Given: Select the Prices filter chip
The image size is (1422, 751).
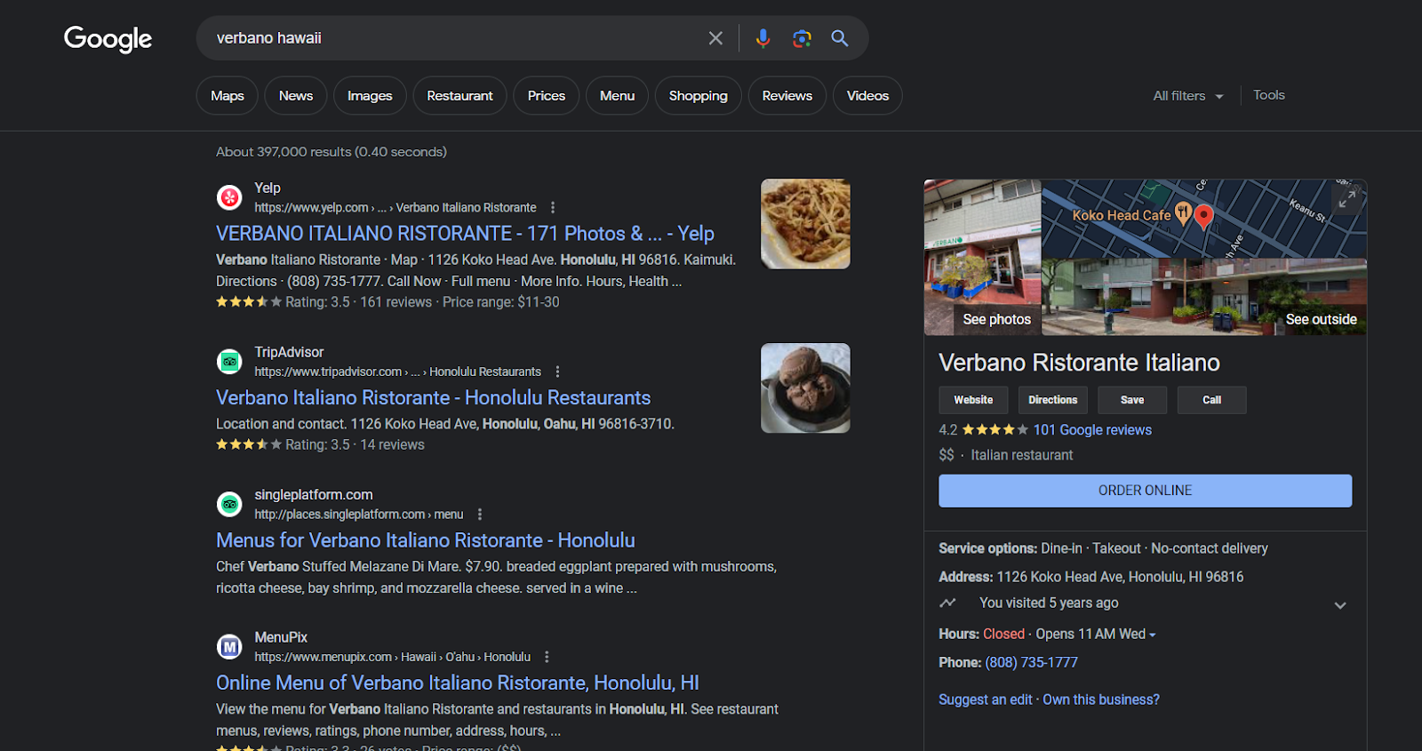Looking at the screenshot, I should [x=547, y=95].
